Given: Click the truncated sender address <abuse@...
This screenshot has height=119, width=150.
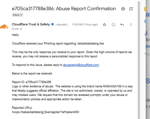Looking at the screenshot, I should (62, 24).
